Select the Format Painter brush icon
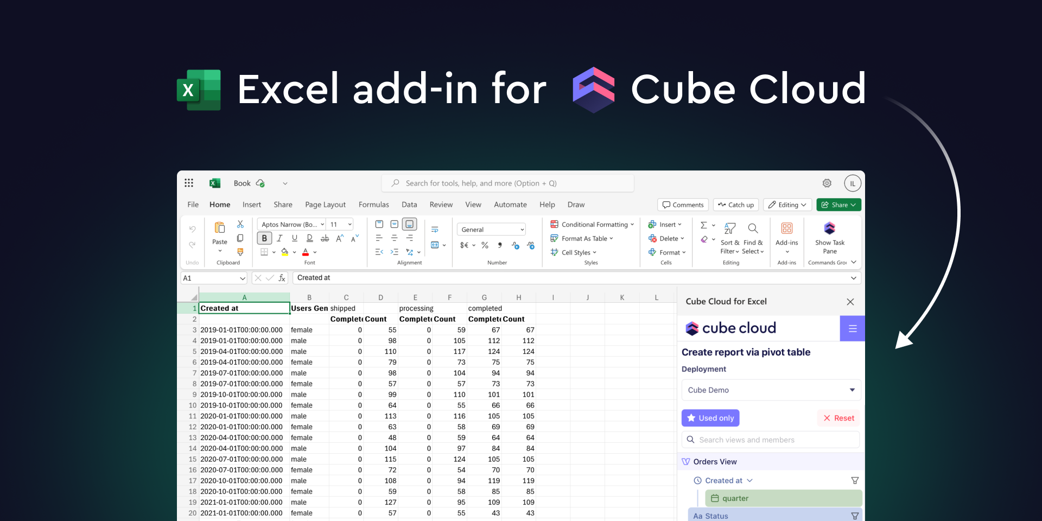 click(x=240, y=252)
